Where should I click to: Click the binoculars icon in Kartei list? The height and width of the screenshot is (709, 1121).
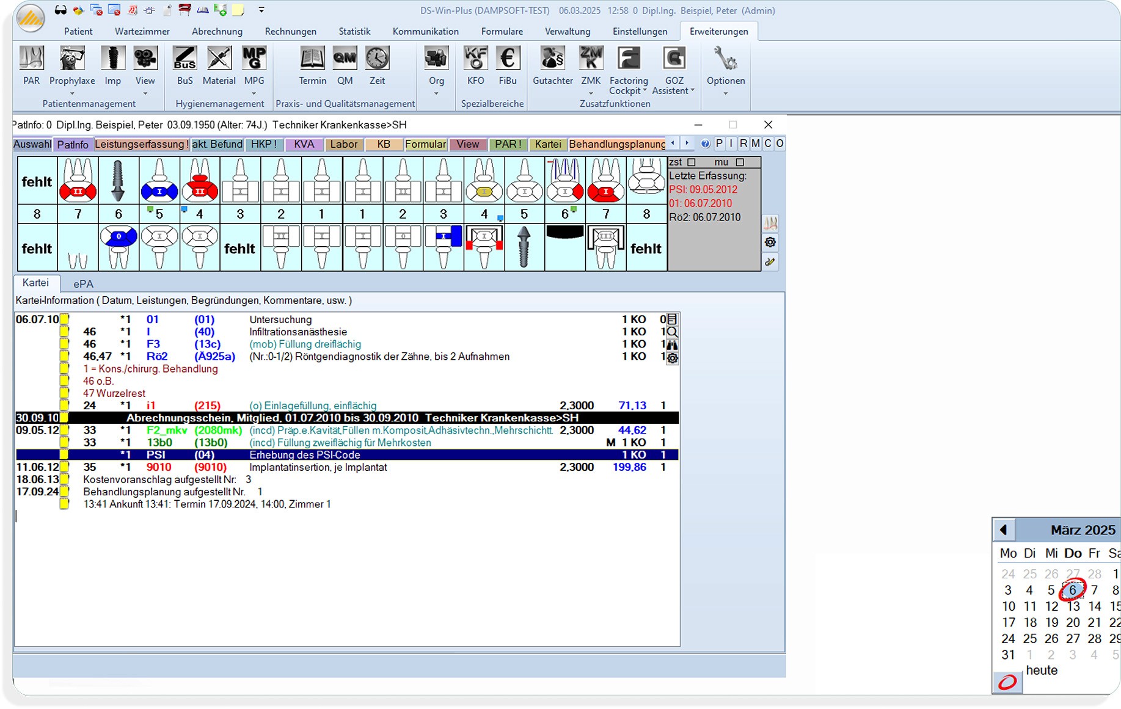pyautogui.click(x=672, y=345)
